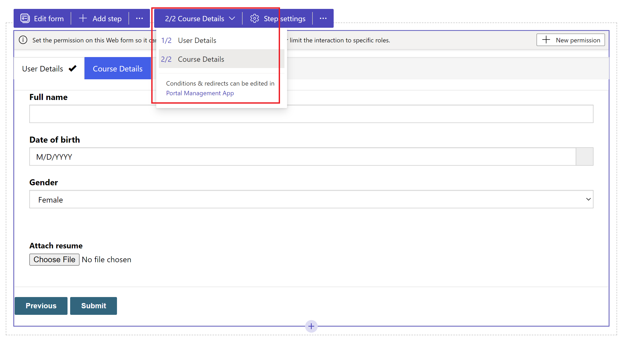621x341 pixels.
Task: Click the plus icon at bottom center
Action: [x=311, y=326]
